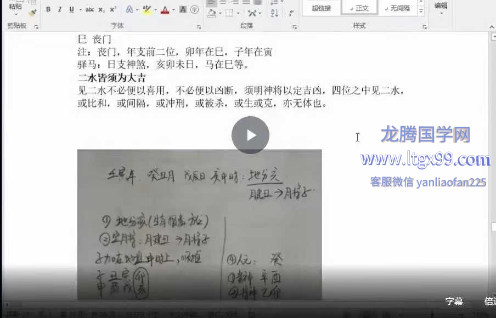Open the font (字体) dialog launcher

pyautogui.click(x=199, y=27)
